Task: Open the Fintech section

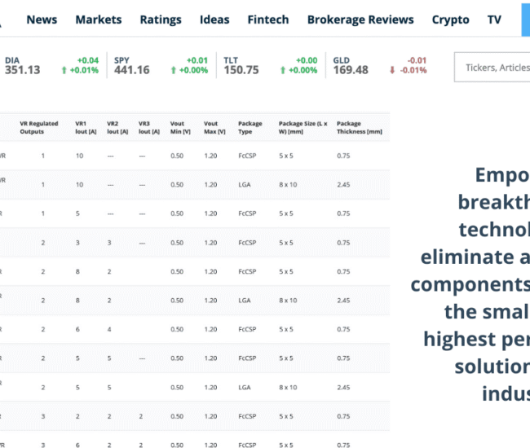Action: click(x=268, y=20)
